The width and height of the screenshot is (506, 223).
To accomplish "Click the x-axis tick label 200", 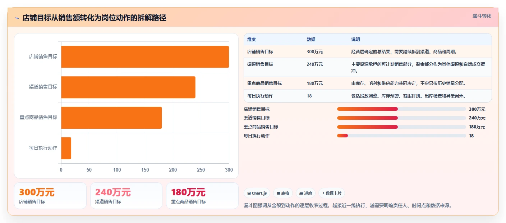I will pyautogui.click(x=173, y=170).
